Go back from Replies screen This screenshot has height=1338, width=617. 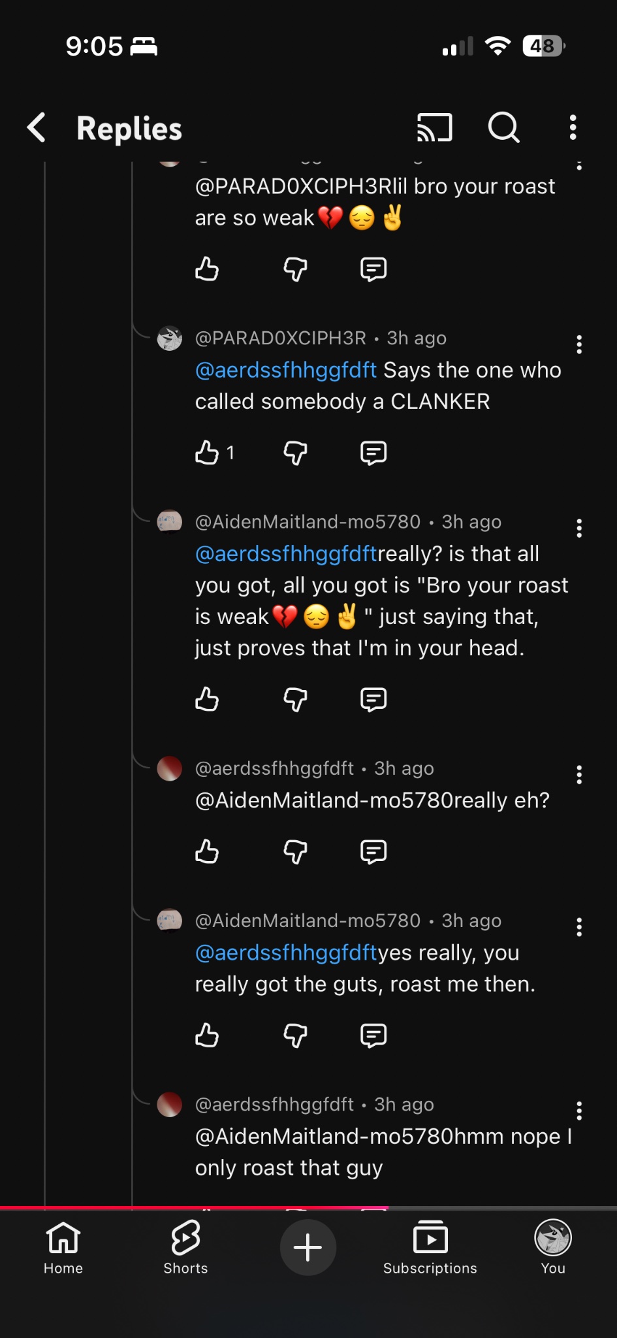pos(37,127)
